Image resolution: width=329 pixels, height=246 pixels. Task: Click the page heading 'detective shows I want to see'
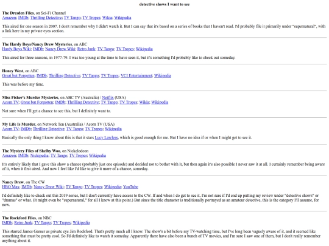(x=164, y=4)
